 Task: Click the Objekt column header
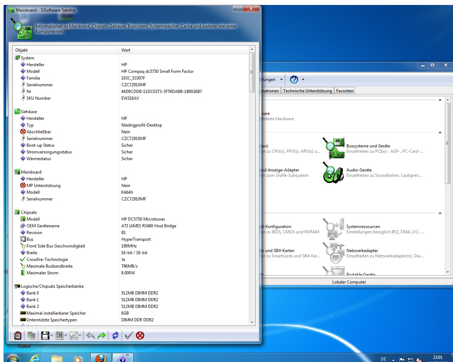[66, 50]
